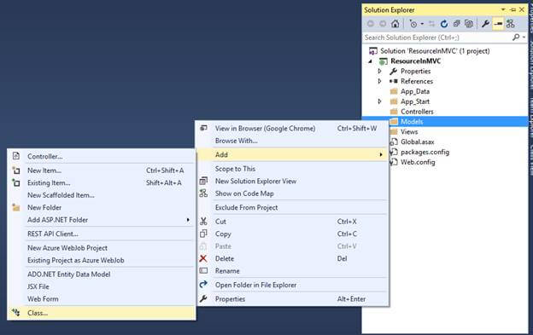View Class Diagram toolbar icon

coord(510,24)
